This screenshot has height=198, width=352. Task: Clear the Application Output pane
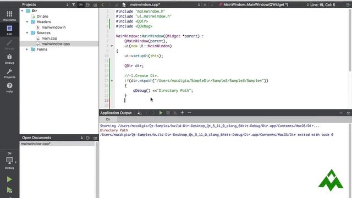(x=140, y=113)
